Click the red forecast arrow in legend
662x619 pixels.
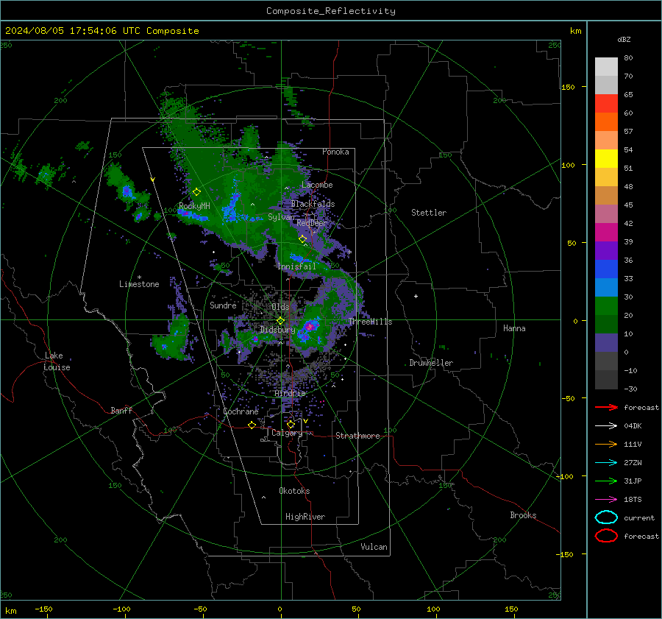click(x=606, y=407)
